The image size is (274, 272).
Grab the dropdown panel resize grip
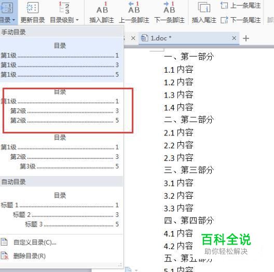pyautogui.click(x=120, y=265)
